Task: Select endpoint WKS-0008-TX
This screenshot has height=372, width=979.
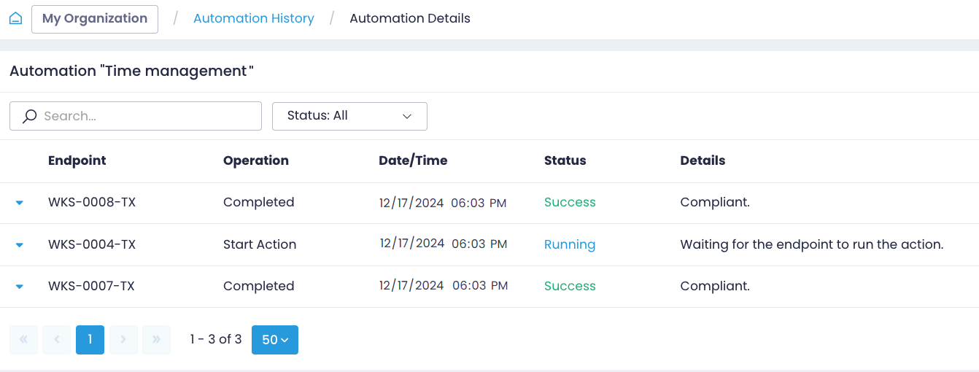Action: pos(92,202)
